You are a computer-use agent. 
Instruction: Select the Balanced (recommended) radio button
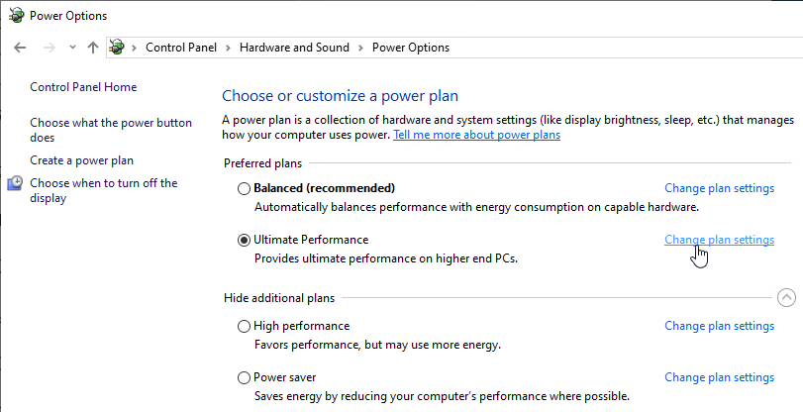[x=244, y=188]
